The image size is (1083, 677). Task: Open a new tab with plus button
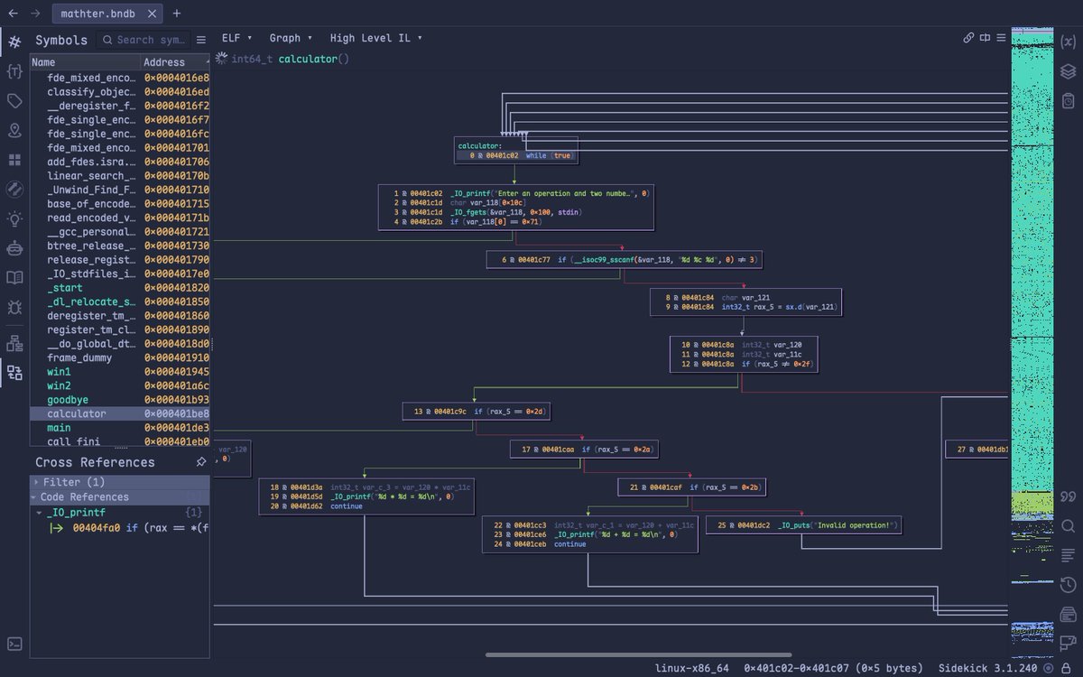(177, 14)
